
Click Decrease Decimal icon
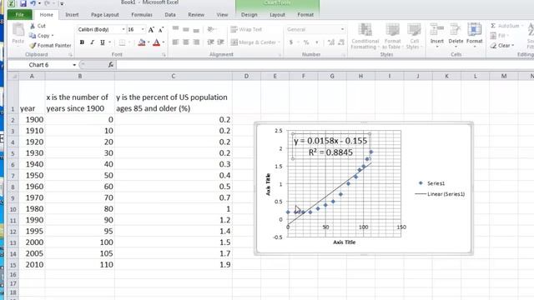point(341,42)
